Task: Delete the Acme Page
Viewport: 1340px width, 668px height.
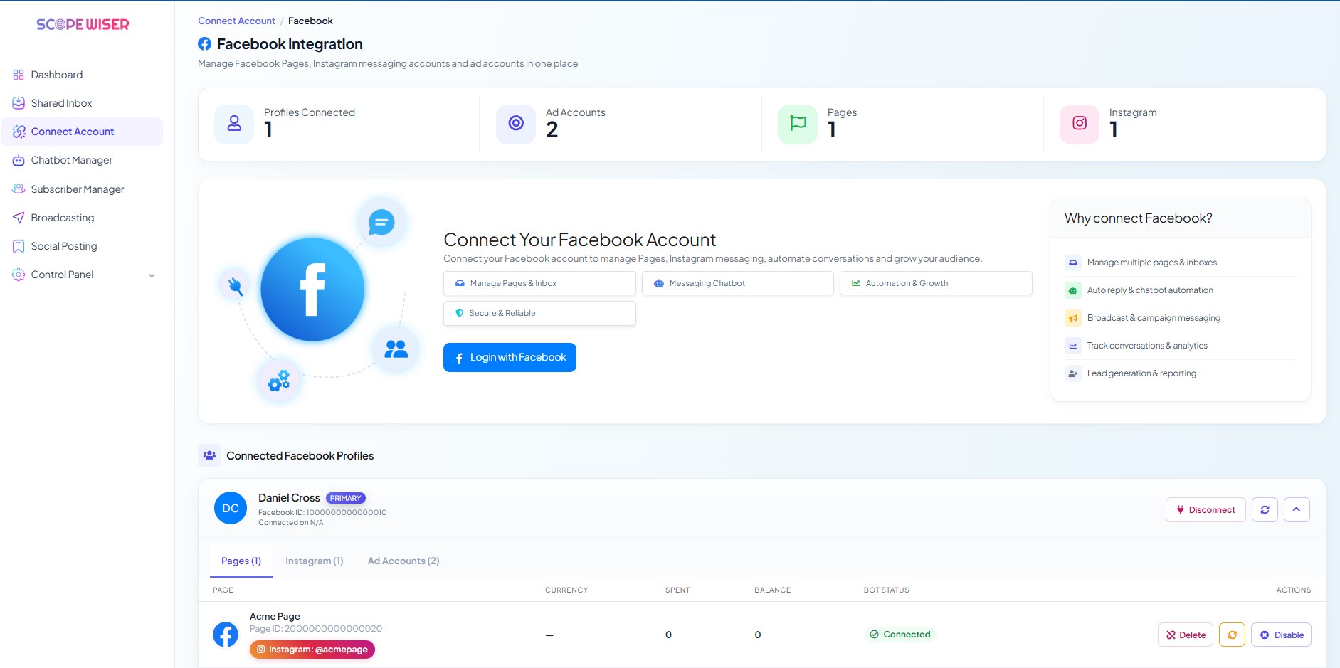Action: pyautogui.click(x=1186, y=635)
